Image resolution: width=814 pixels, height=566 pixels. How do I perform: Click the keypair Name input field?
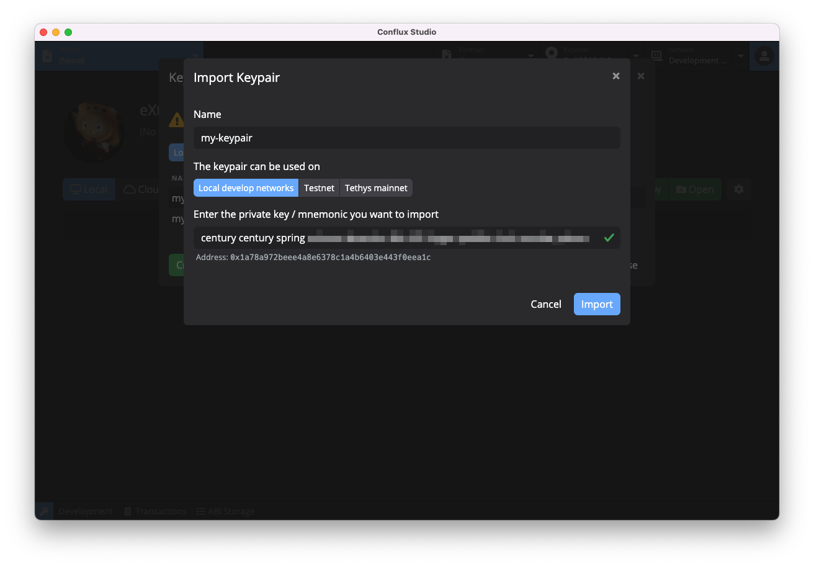click(x=407, y=138)
